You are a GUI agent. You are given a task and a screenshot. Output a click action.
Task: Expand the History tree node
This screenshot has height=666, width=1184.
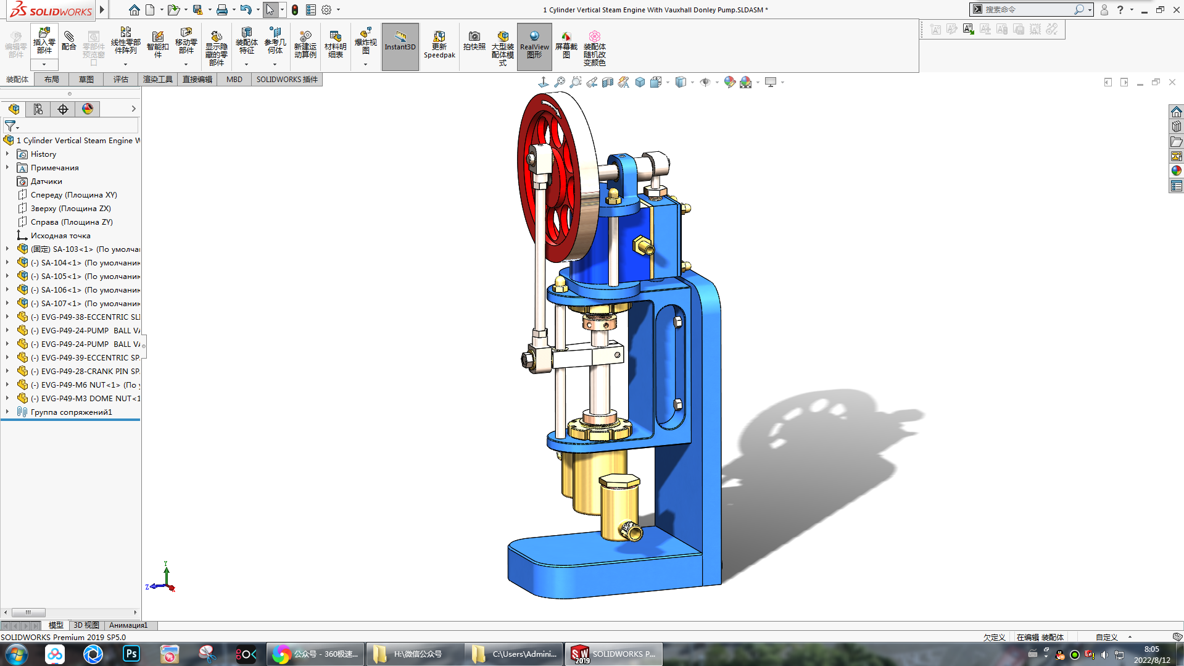(x=7, y=154)
